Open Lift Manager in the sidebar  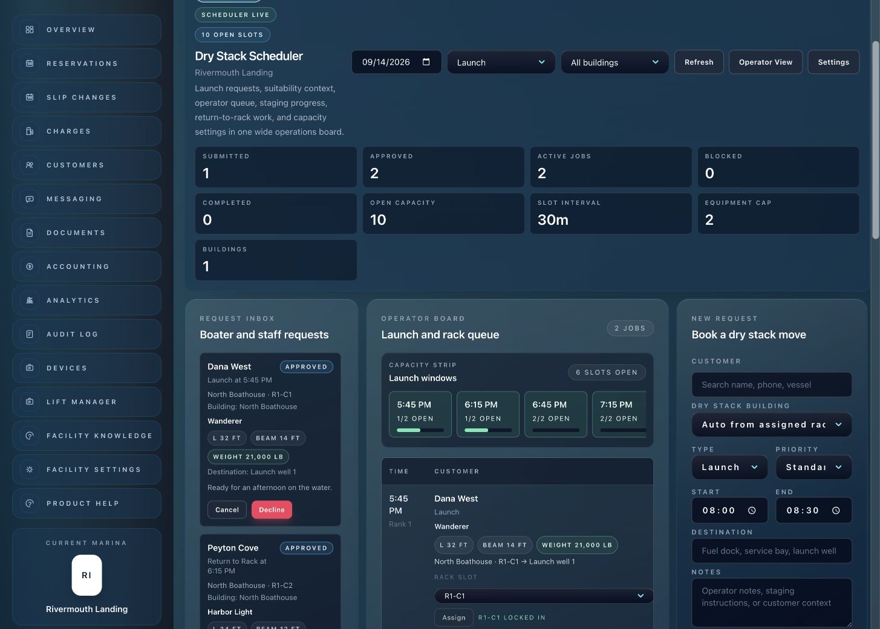pos(86,402)
